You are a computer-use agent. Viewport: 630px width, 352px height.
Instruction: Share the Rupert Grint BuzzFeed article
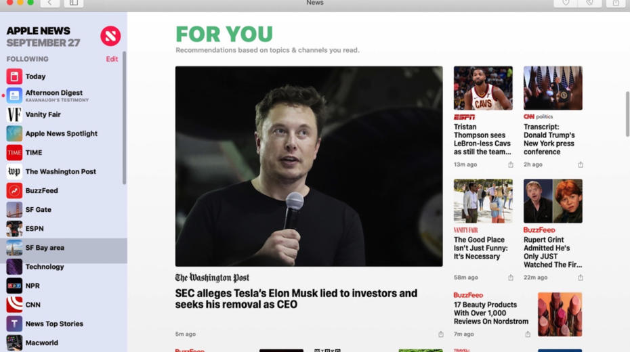(581, 278)
